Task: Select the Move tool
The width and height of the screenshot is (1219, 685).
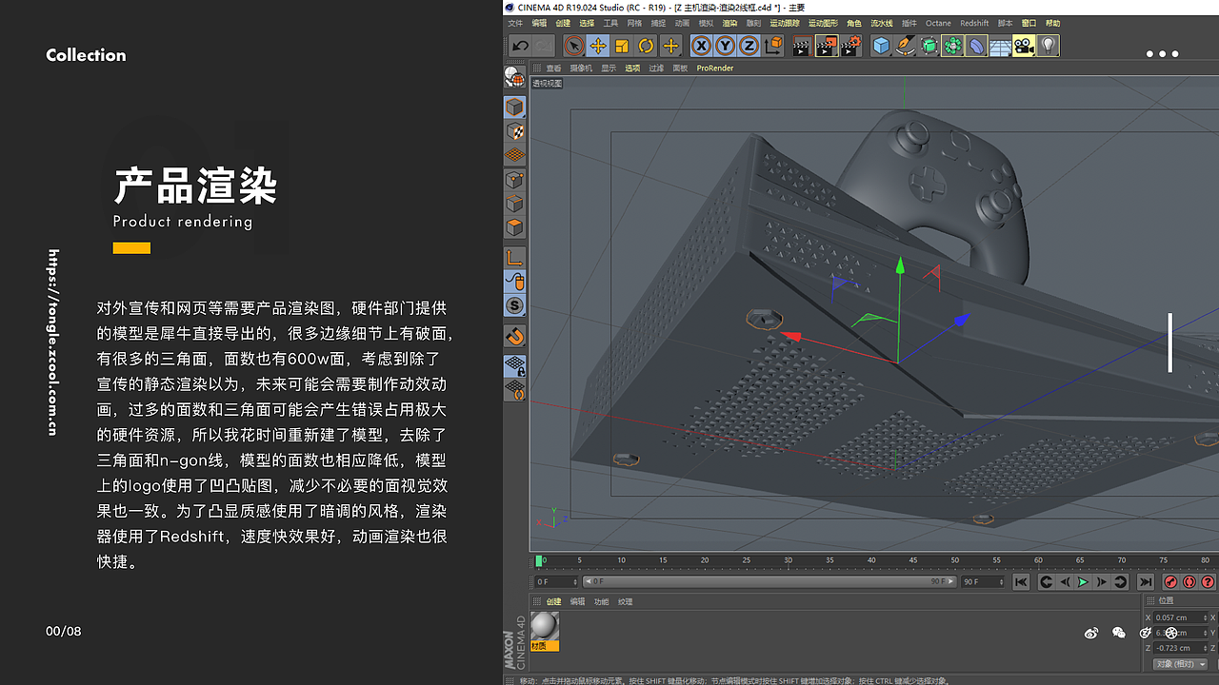Action: click(x=598, y=46)
